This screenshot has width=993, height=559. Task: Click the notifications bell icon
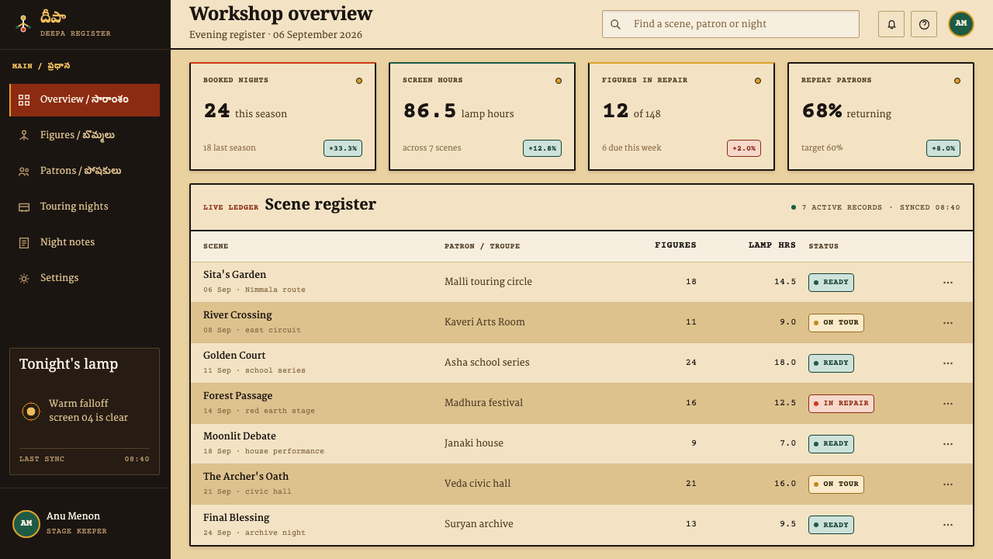point(891,24)
